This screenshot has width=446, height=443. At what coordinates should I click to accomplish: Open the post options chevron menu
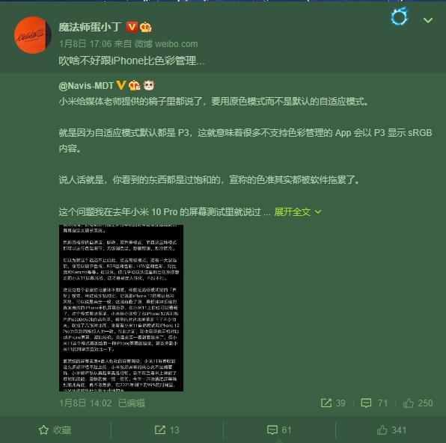pos(428,20)
